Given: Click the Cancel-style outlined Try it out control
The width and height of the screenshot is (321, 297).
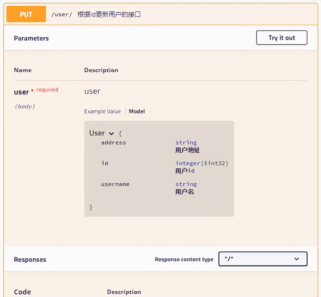Looking at the screenshot, I should click(281, 38).
